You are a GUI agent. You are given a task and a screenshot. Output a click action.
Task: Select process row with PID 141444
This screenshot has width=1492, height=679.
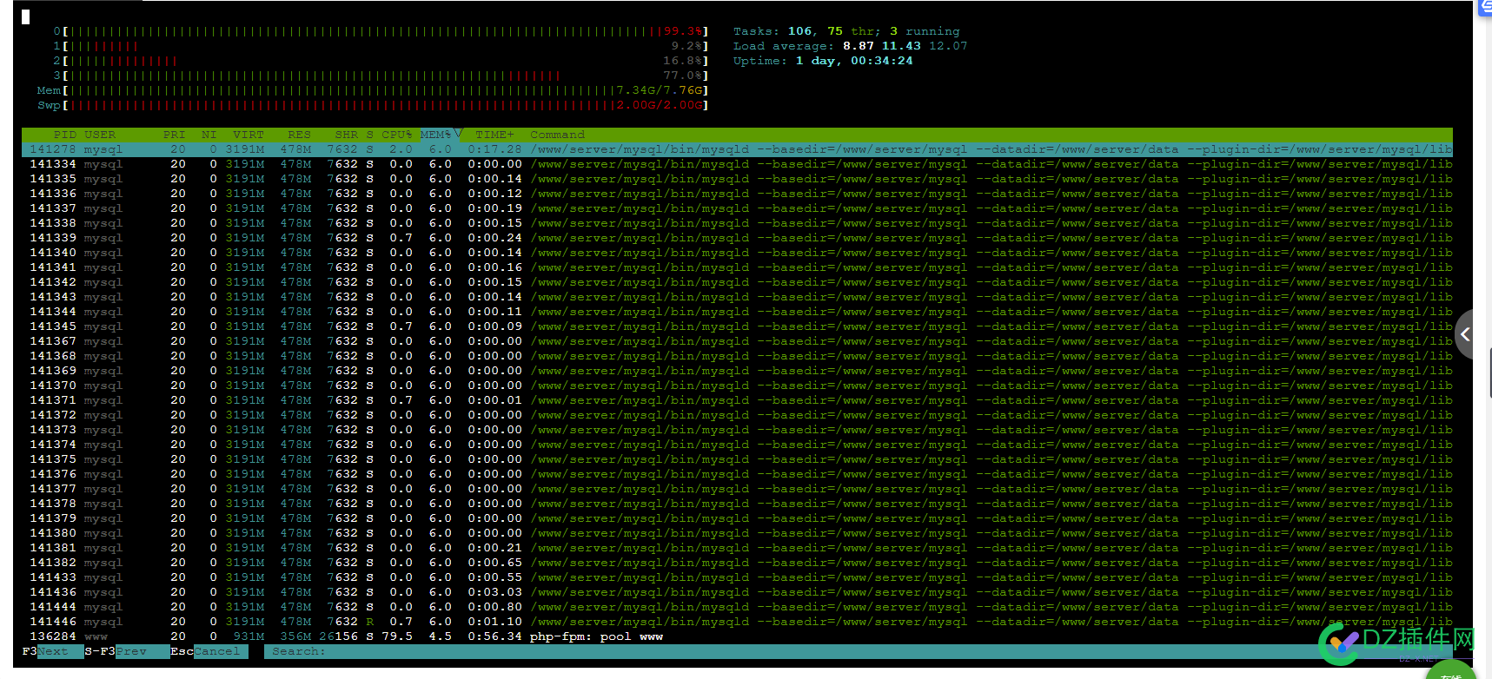(x=737, y=607)
